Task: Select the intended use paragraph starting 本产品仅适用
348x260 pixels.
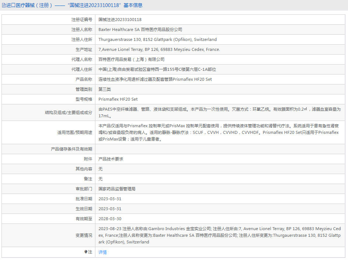Action: pyautogui.click(x=219, y=132)
